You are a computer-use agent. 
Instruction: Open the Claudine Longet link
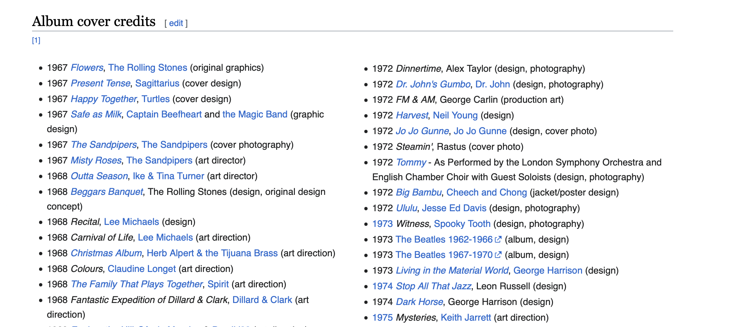tap(142, 269)
